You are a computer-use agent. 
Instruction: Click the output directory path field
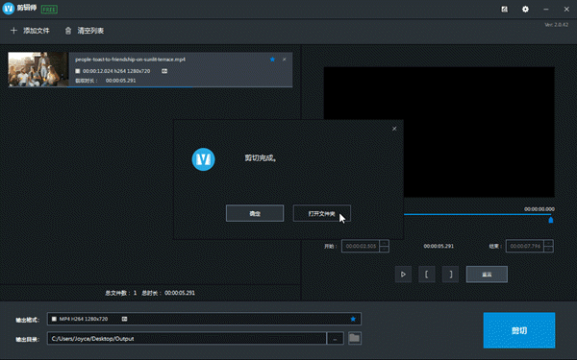click(x=187, y=338)
